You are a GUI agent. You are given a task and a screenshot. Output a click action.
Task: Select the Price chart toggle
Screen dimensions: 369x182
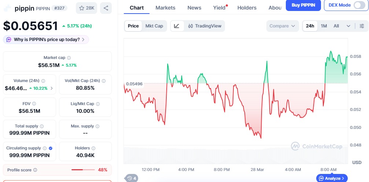(x=133, y=26)
